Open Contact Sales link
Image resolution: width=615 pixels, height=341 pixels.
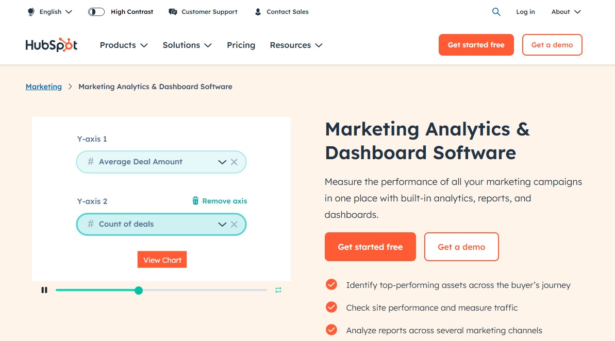coord(288,12)
